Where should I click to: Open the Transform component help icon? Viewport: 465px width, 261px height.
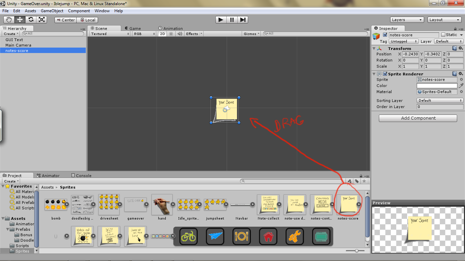455,49
